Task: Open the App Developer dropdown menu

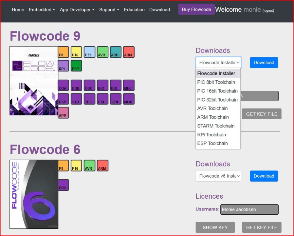Action: coord(77,10)
